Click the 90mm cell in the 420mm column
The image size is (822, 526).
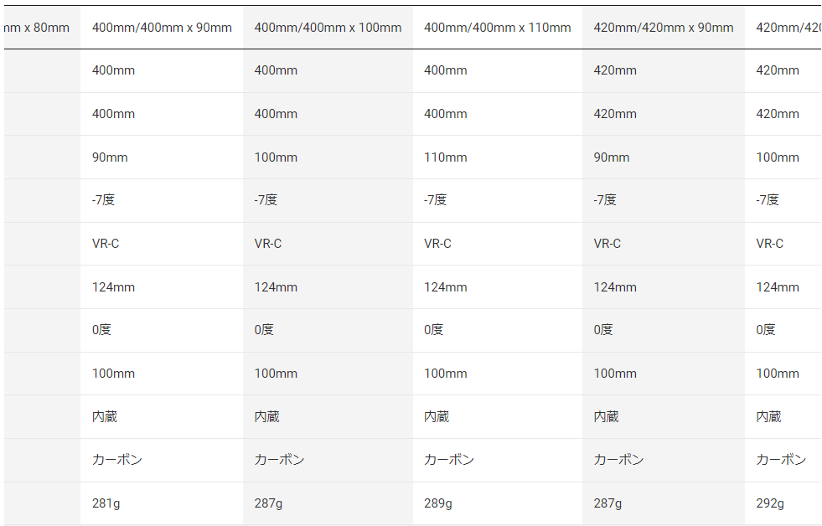pyautogui.click(x=611, y=157)
